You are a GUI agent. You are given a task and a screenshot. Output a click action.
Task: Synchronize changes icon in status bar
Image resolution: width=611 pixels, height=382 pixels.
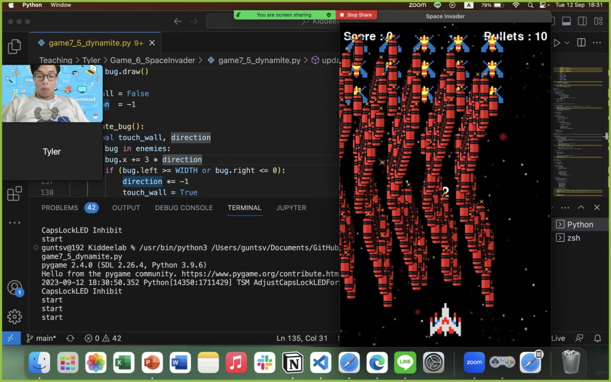pos(70,338)
